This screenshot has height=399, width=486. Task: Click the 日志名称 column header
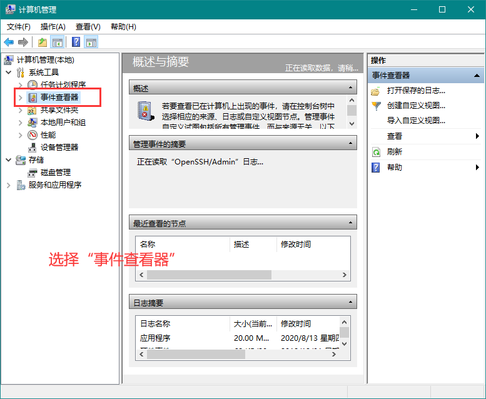183,324
